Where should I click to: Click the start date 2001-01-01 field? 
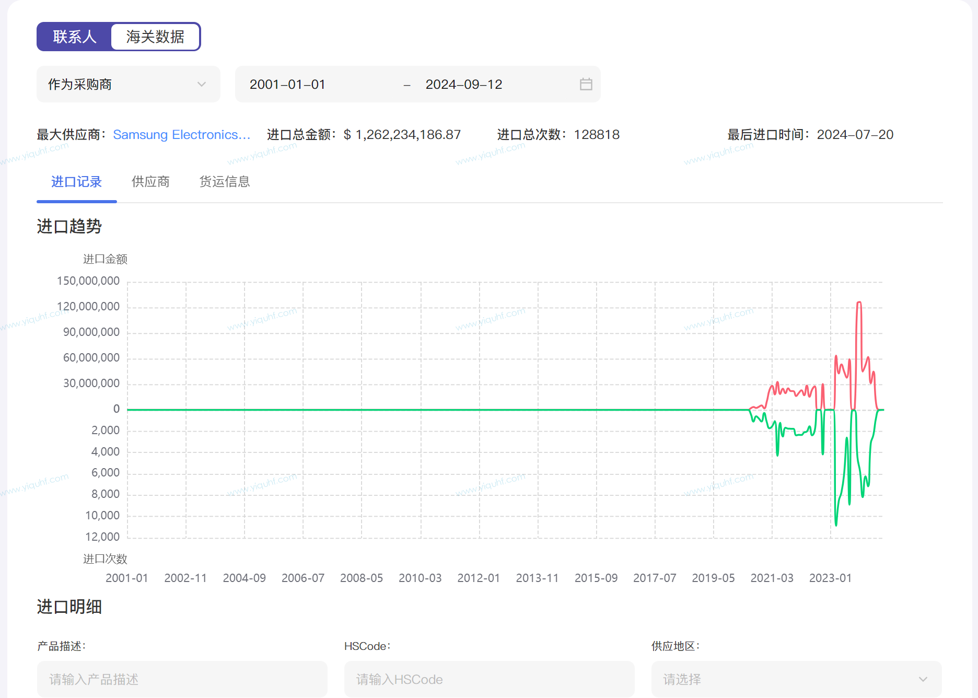[x=287, y=84]
